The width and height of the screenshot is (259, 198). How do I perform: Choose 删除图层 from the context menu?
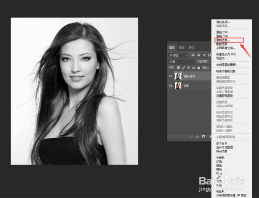pyautogui.click(x=222, y=44)
